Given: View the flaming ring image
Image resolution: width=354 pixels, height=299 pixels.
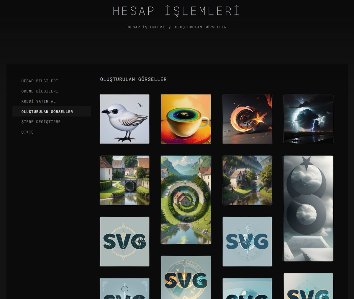Looking at the screenshot, I should click(247, 119).
